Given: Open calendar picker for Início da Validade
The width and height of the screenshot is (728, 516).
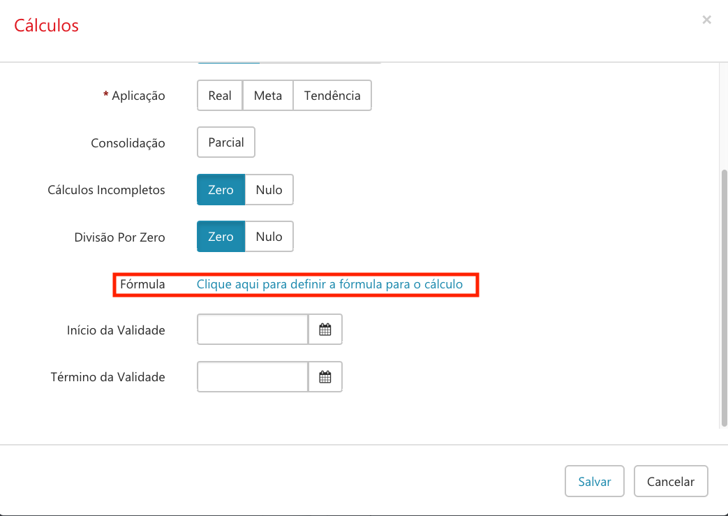Looking at the screenshot, I should tap(325, 330).
